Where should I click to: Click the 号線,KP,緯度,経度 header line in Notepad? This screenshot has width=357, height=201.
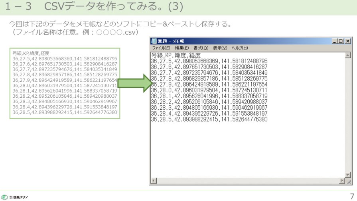point(176,55)
